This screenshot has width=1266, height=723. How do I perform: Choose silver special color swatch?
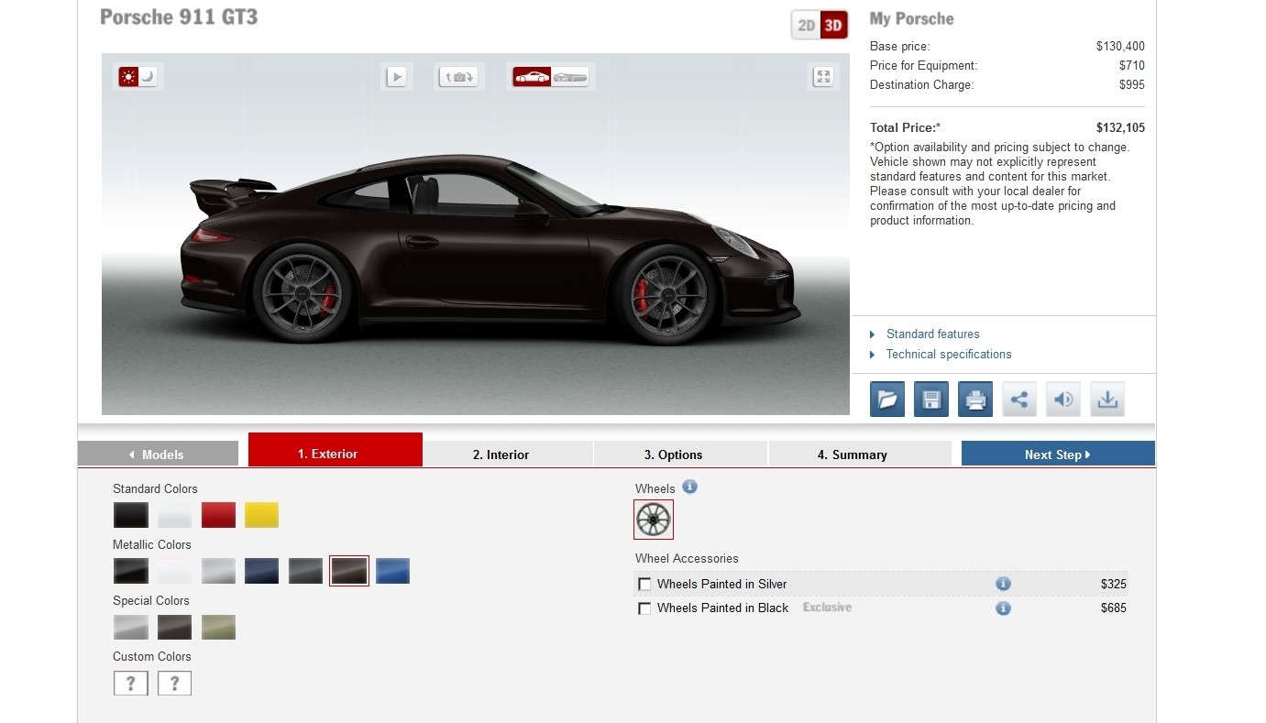pos(131,627)
